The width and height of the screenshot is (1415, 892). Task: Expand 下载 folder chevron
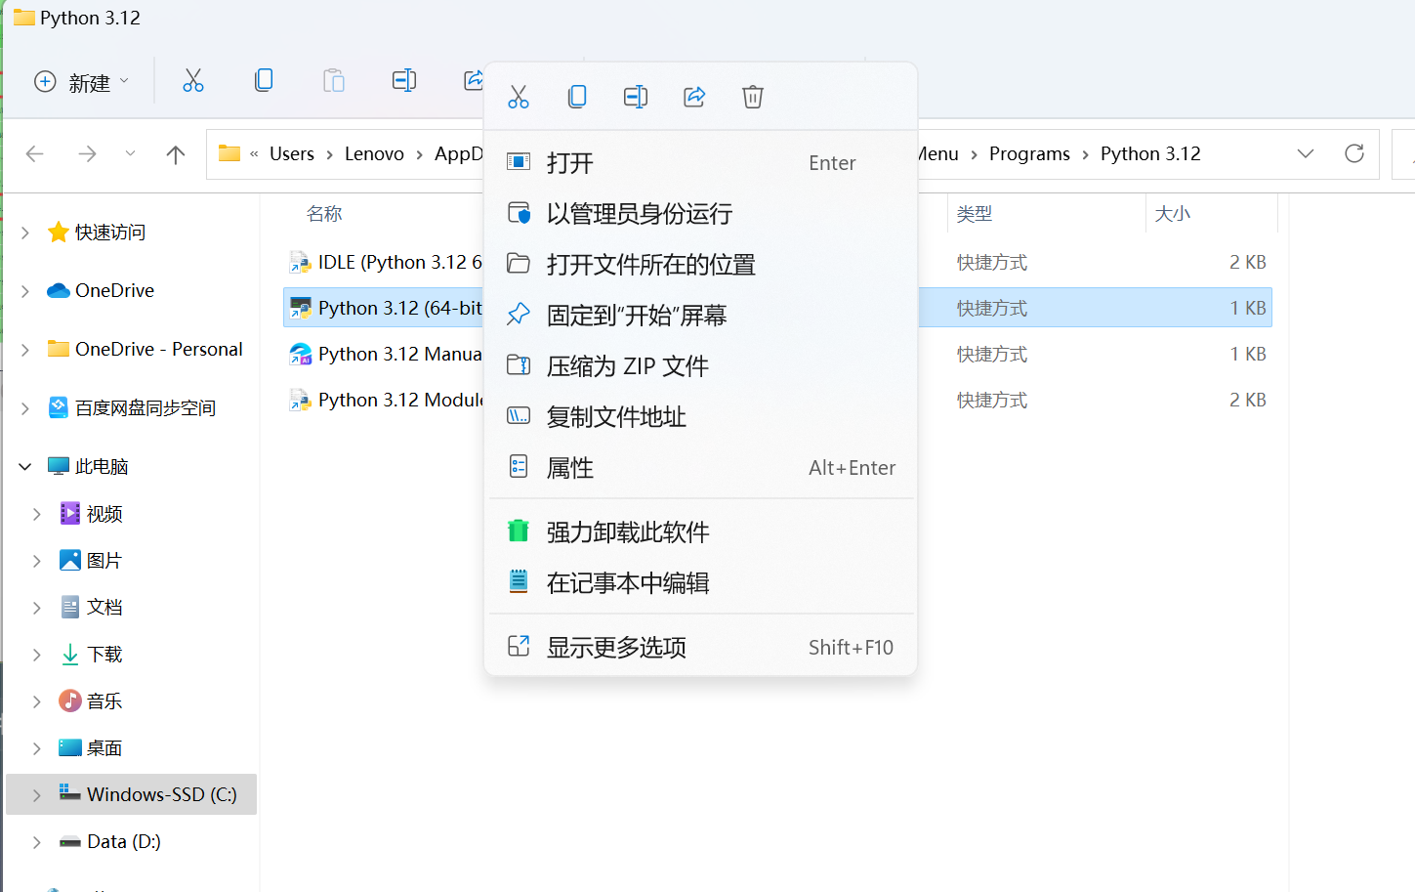tap(37, 655)
